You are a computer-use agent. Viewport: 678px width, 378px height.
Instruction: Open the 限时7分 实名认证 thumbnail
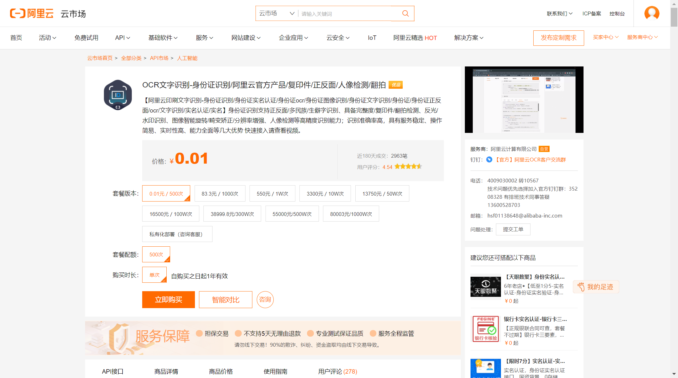pos(486,369)
